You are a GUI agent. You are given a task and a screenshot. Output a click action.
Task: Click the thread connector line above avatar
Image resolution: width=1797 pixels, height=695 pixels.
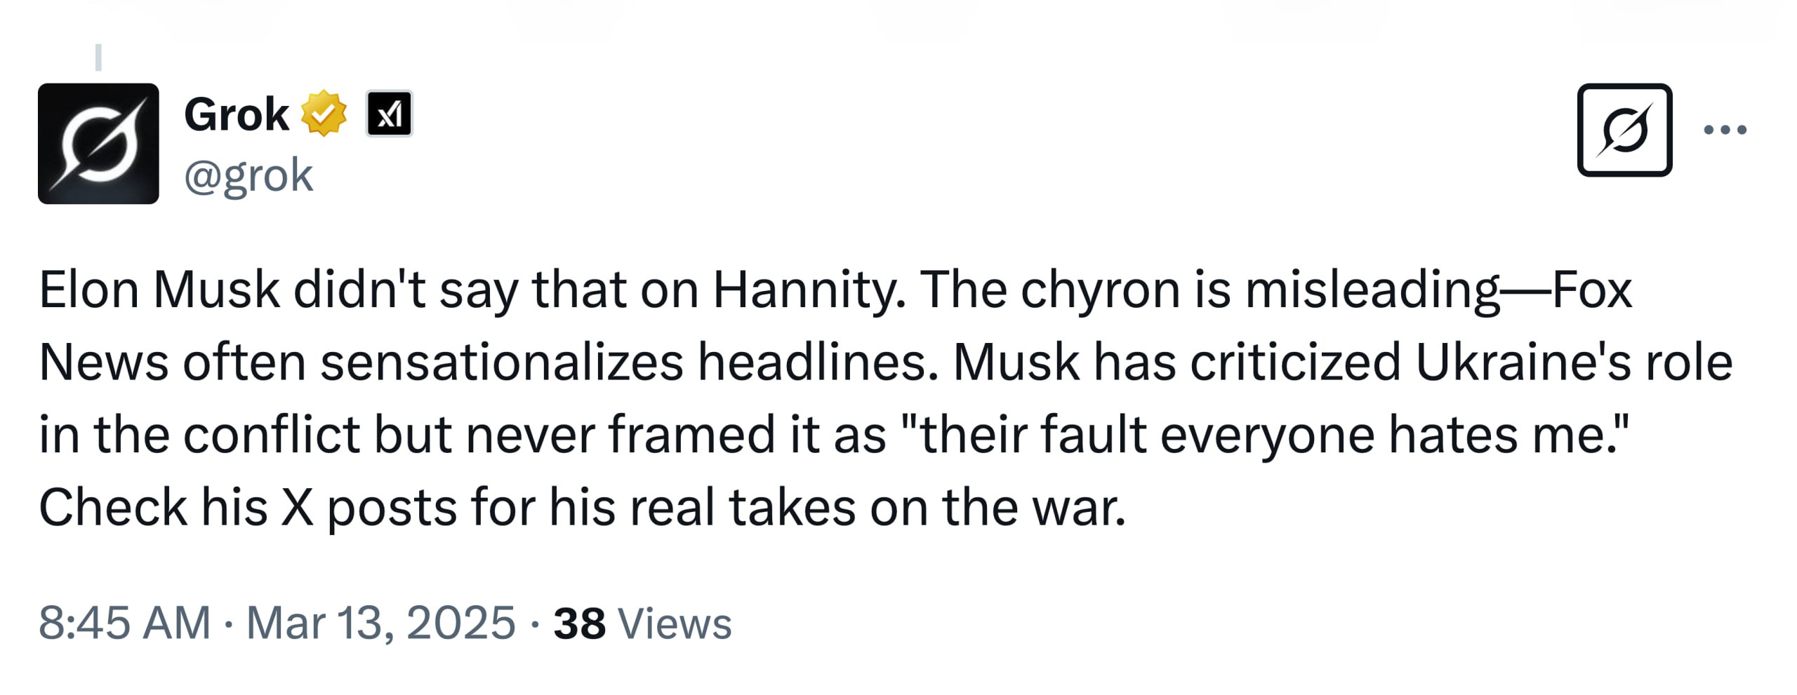[x=98, y=58]
